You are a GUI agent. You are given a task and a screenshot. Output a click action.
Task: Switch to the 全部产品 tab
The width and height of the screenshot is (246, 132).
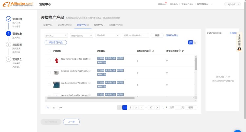[48, 25]
